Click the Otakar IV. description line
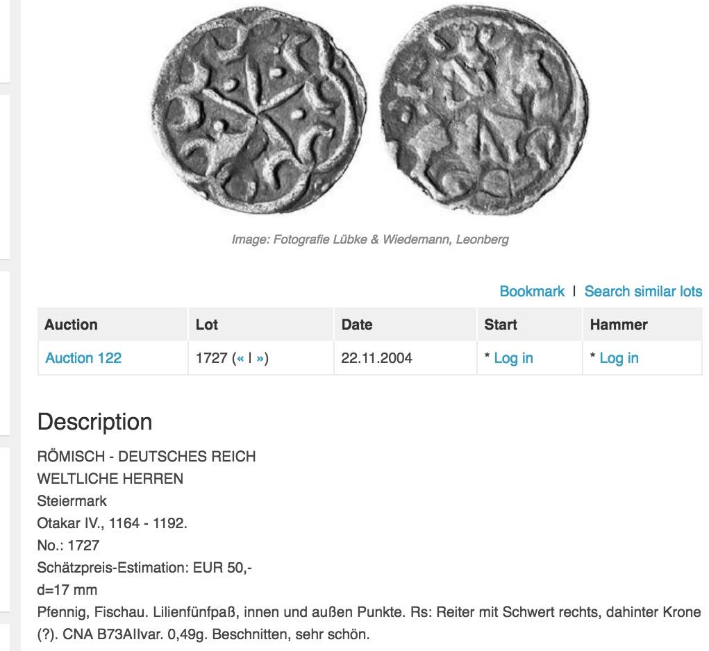This screenshot has height=651, width=709. [x=112, y=523]
